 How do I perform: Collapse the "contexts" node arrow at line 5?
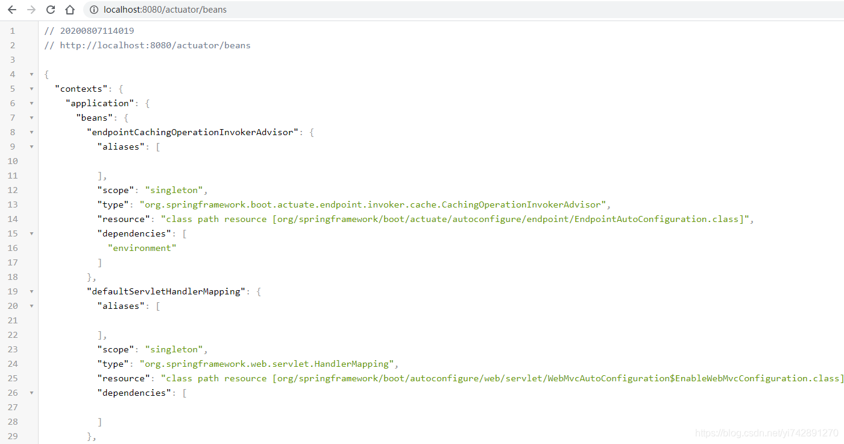[x=31, y=89]
